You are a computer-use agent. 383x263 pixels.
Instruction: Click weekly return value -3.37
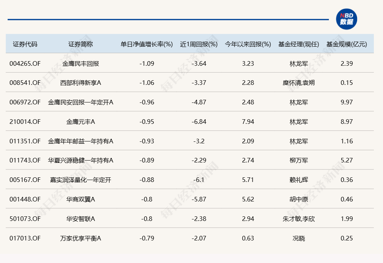tap(199, 83)
